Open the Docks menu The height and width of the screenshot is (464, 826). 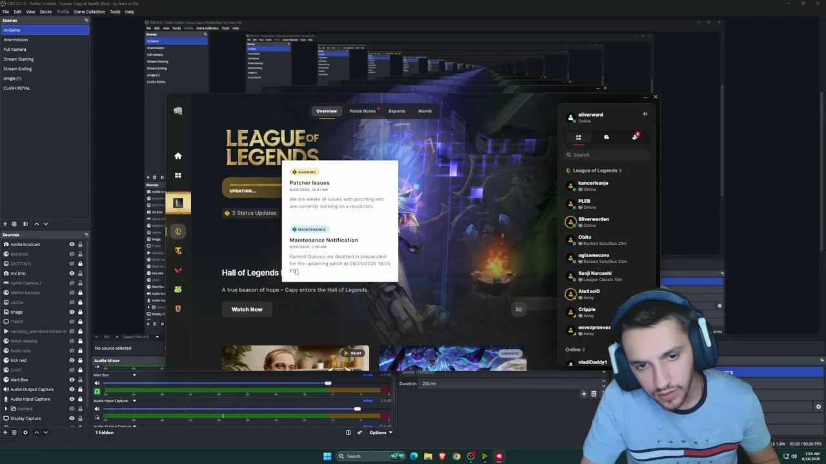click(46, 12)
